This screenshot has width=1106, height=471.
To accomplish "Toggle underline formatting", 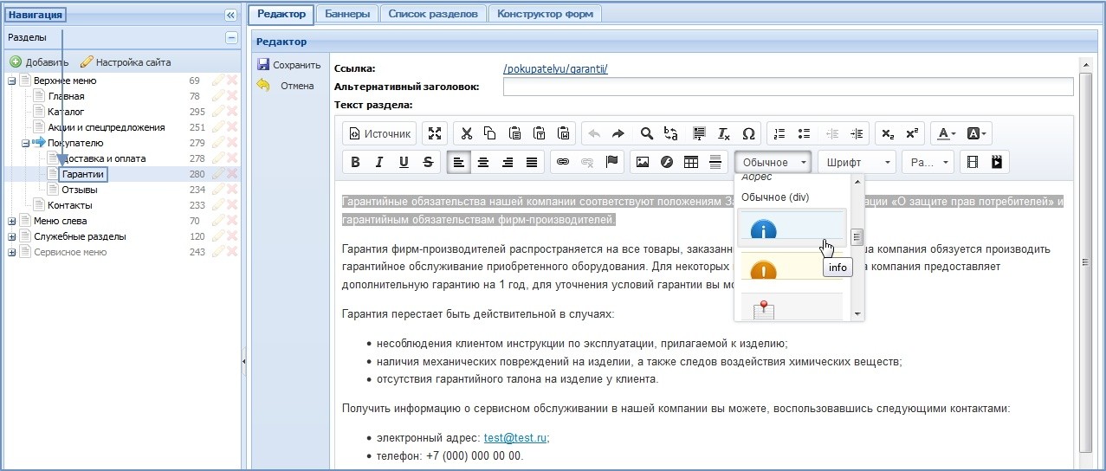I will coord(404,162).
